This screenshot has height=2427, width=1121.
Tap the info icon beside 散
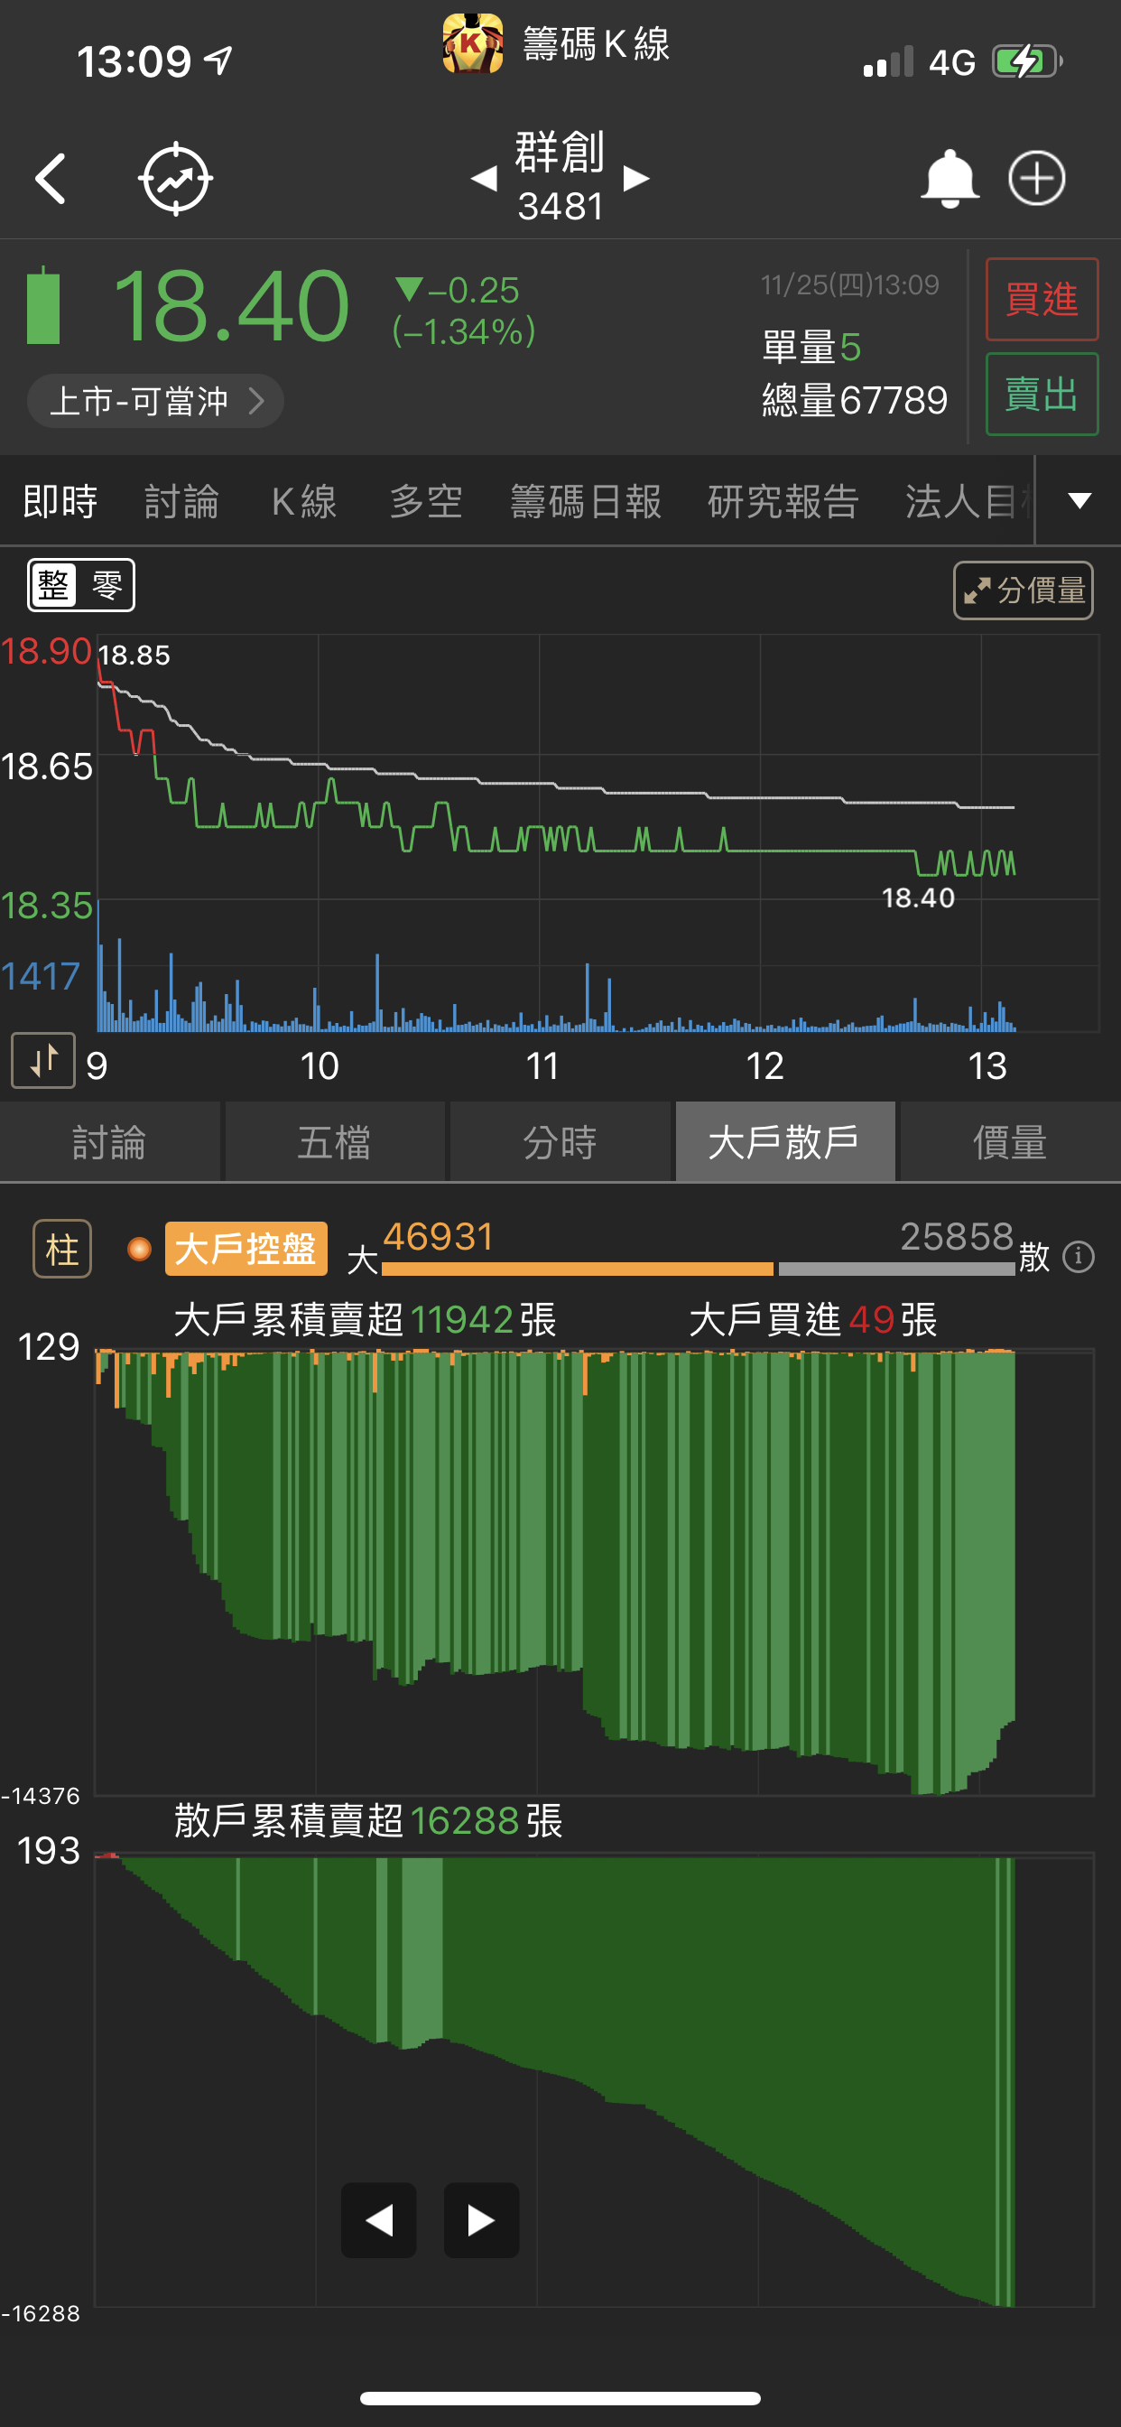[x=1078, y=1256]
